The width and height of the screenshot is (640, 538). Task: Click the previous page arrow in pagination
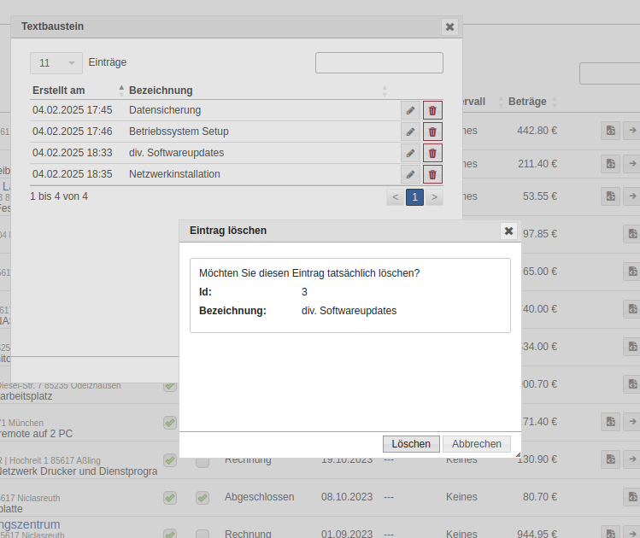(395, 197)
